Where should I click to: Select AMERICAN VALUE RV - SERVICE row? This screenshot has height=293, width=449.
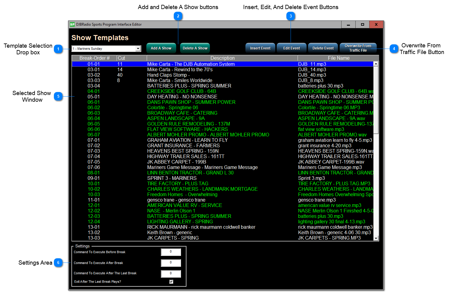pyautogui.click(x=223, y=205)
